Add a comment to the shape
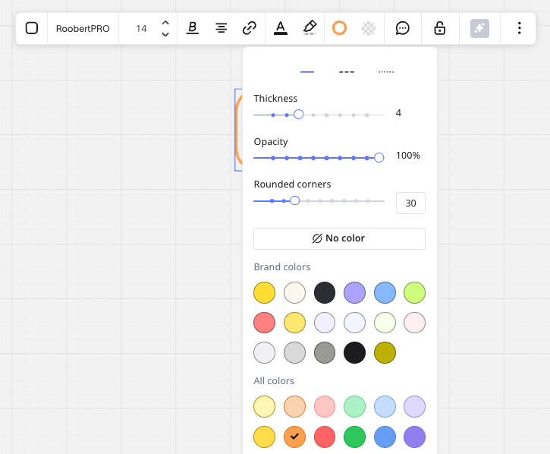This screenshot has width=550, height=454. [x=403, y=28]
